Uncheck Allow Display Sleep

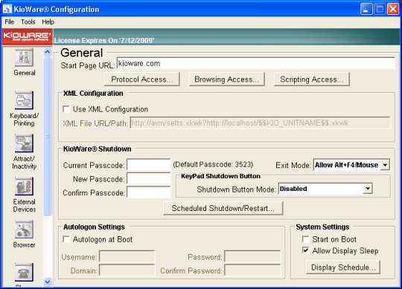[x=305, y=250]
